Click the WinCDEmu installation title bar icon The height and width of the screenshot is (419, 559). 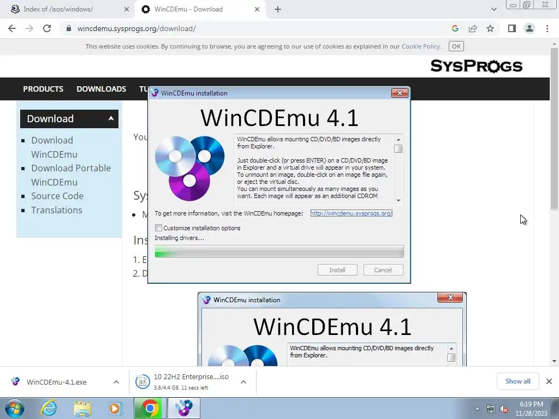(154, 93)
